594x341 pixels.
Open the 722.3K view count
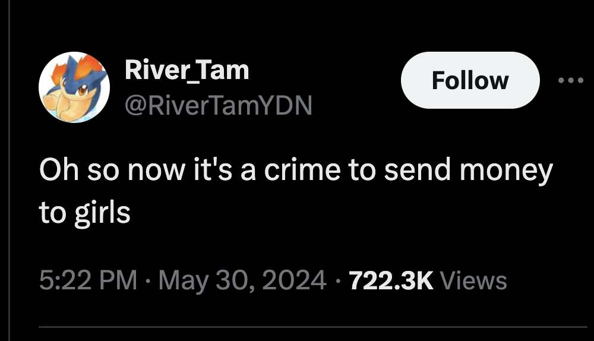click(x=391, y=280)
